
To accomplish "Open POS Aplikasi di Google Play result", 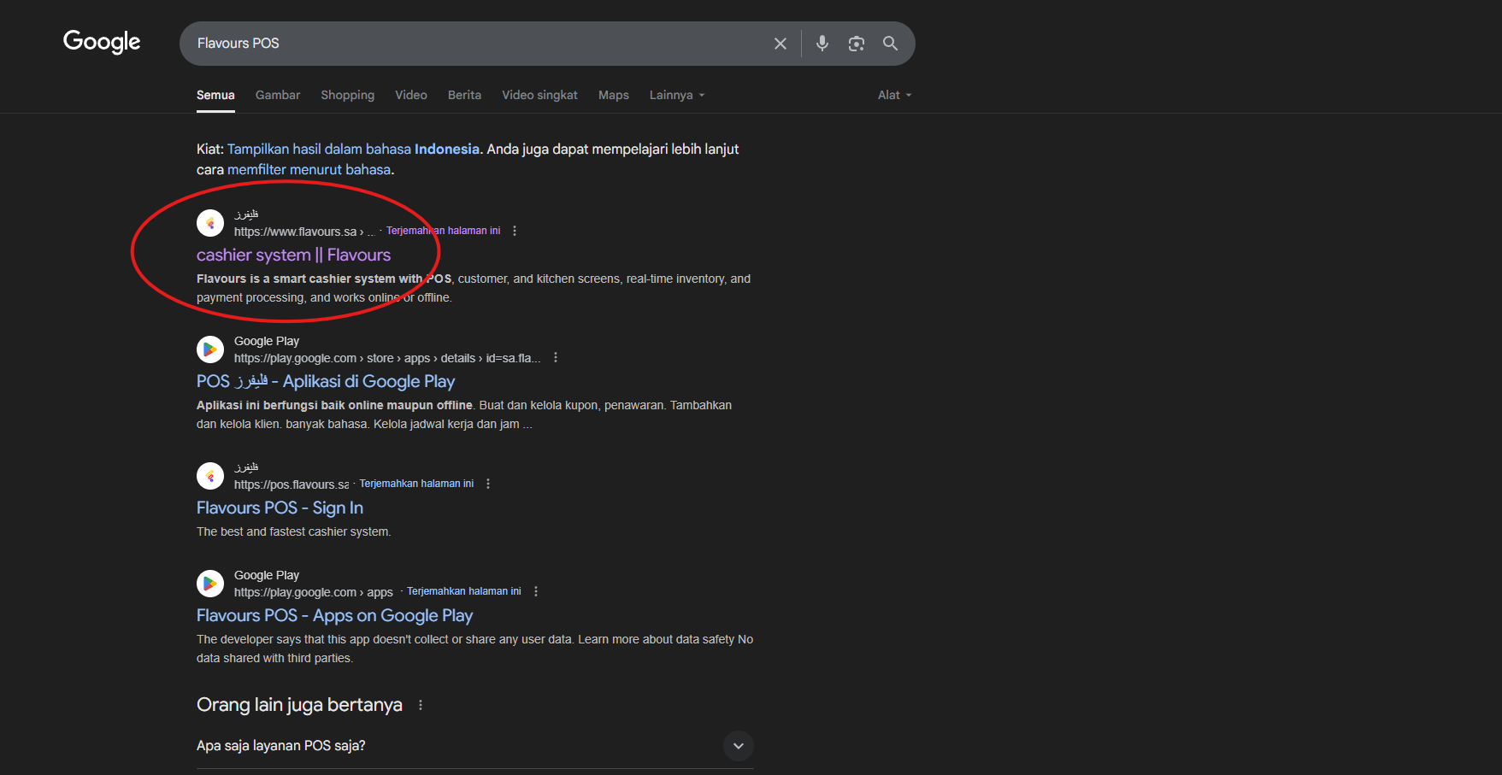I will [x=326, y=381].
